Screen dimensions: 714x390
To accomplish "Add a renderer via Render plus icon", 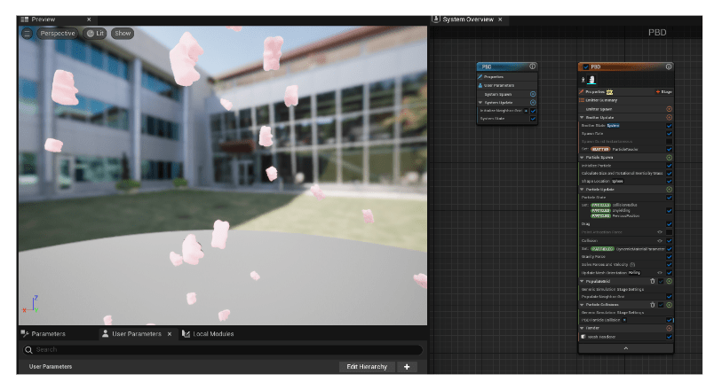I will pyautogui.click(x=669, y=328).
